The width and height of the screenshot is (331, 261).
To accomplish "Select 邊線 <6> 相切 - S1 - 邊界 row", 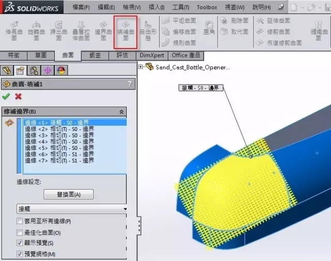I will click(75, 154).
